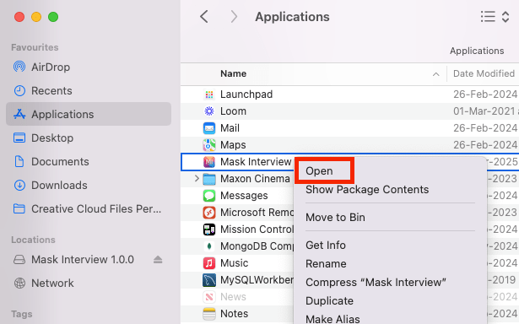
Task: Click the Desktop icon in Favourites
Action: [x=19, y=138]
